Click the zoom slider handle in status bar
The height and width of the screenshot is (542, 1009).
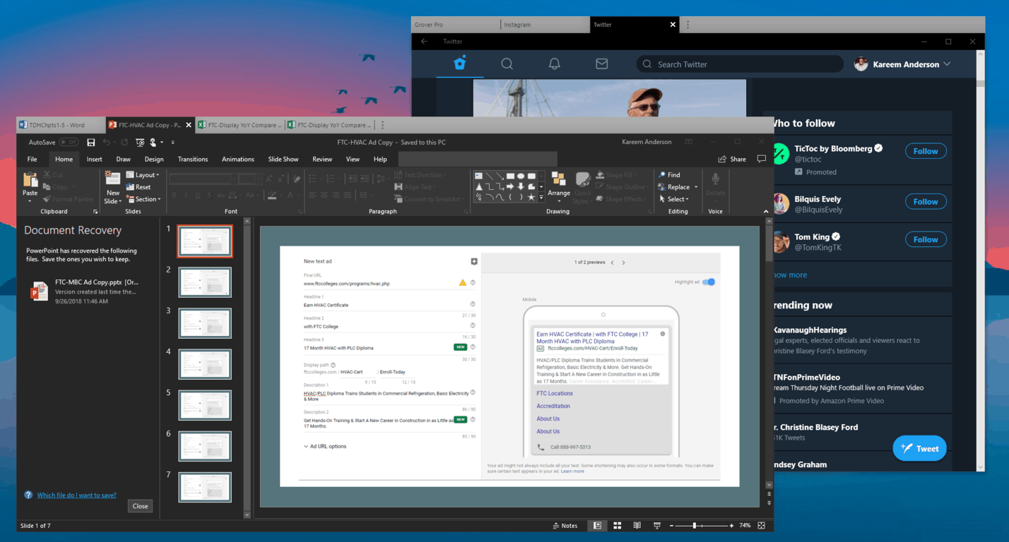pyautogui.click(x=695, y=526)
